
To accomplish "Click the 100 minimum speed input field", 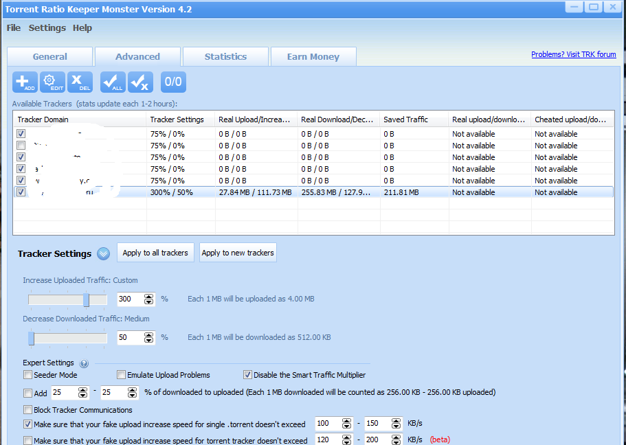I will 328,424.
